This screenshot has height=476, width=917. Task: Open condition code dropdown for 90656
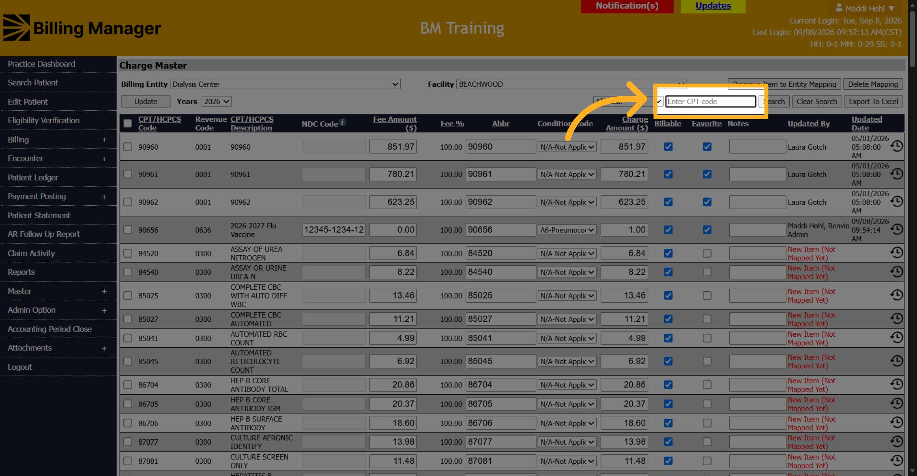[x=567, y=230]
